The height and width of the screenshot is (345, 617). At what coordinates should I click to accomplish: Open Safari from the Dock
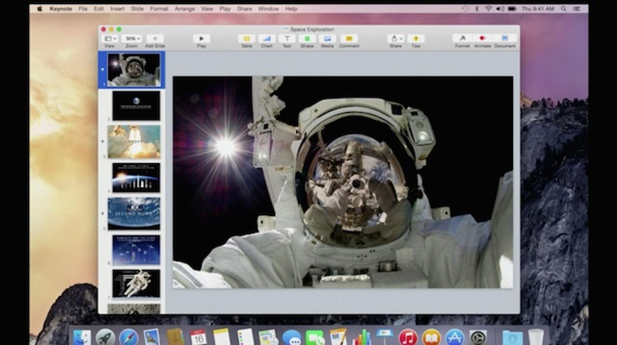[x=129, y=337]
